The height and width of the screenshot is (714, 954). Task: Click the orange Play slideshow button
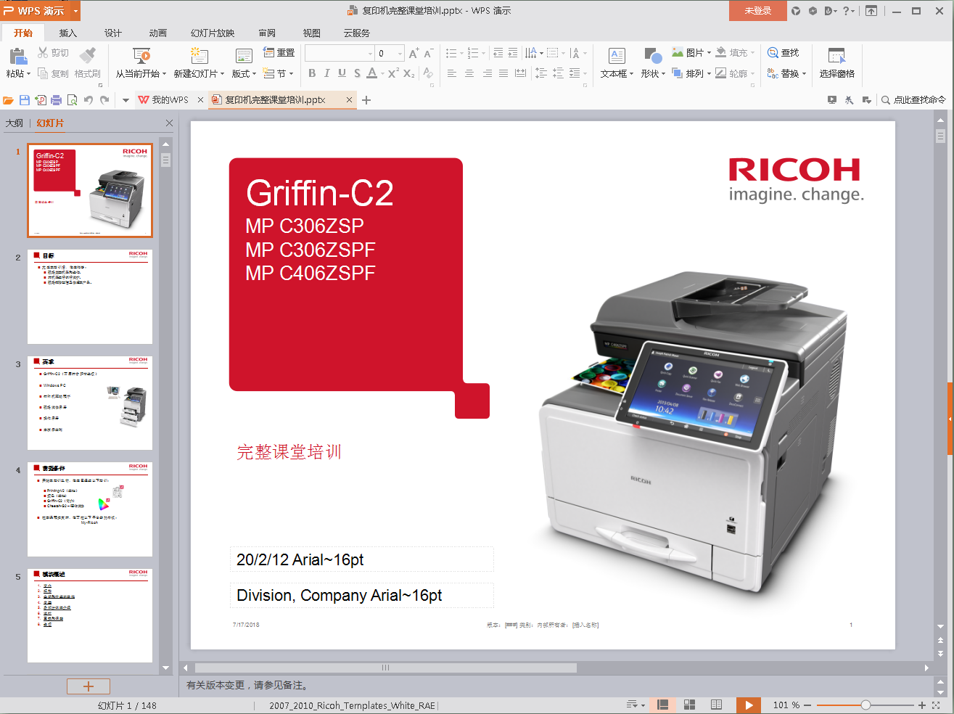tap(749, 705)
